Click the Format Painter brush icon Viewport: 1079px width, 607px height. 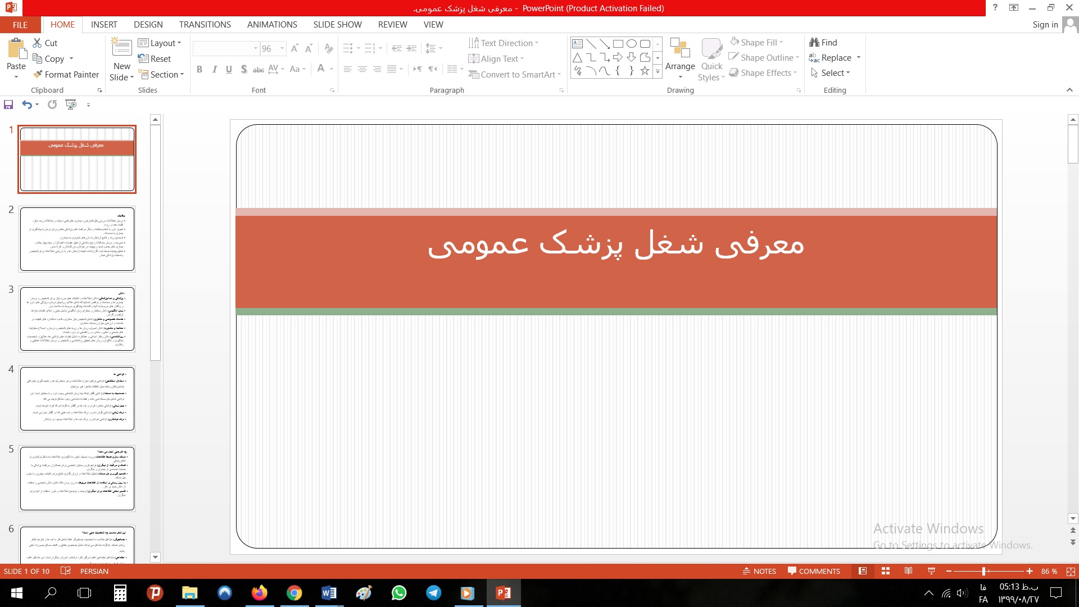(38, 74)
